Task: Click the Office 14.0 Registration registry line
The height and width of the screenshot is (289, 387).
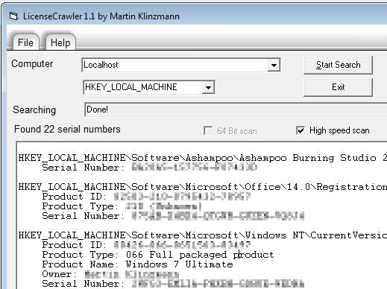Action: click(x=202, y=187)
